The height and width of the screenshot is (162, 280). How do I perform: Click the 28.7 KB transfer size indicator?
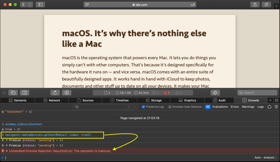click(x=123, y=93)
